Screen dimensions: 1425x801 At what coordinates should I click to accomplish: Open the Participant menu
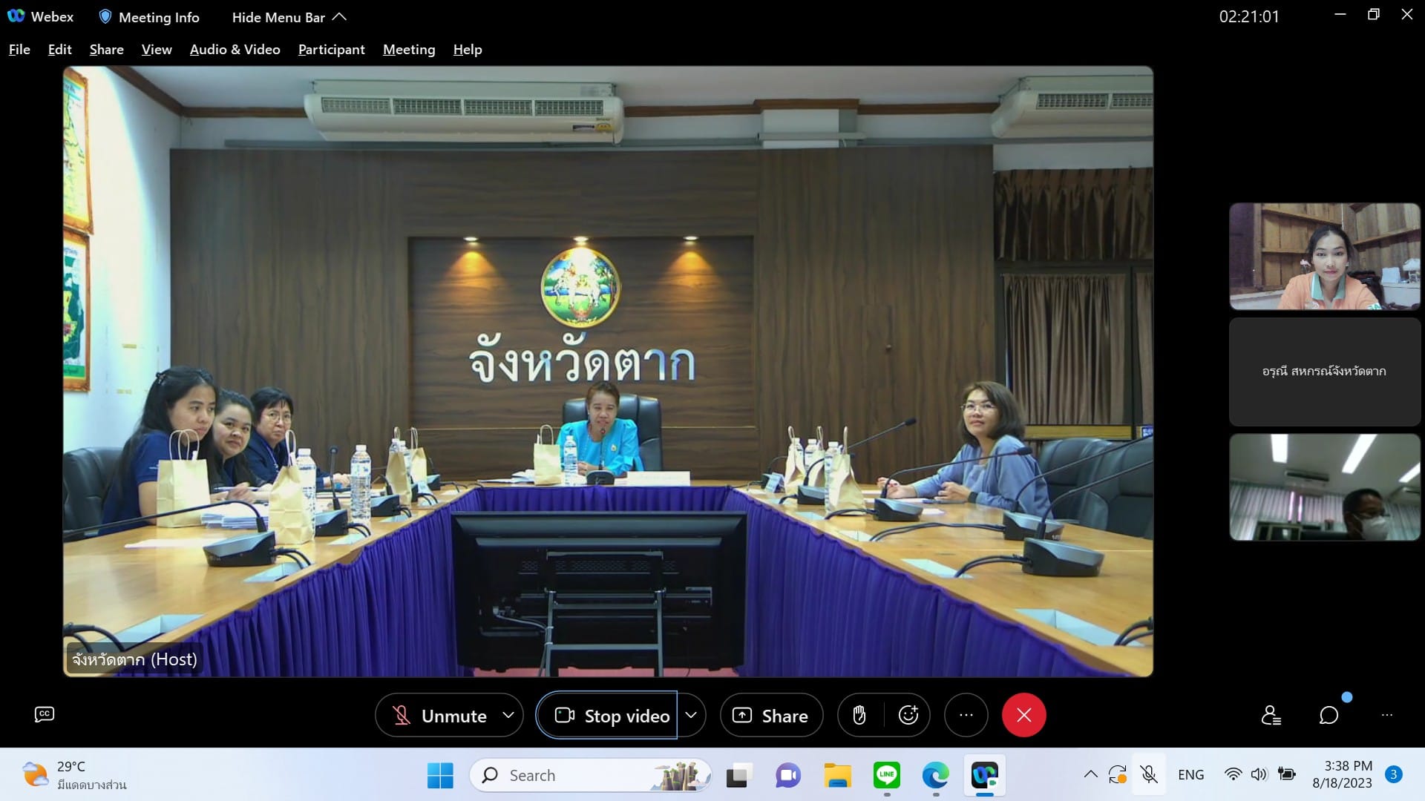pyautogui.click(x=331, y=50)
